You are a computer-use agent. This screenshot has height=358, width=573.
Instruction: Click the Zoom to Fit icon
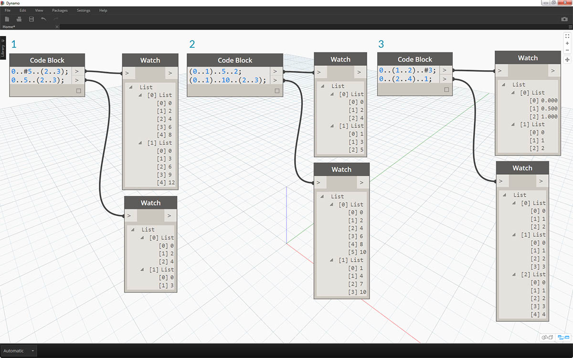click(x=567, y=36)
